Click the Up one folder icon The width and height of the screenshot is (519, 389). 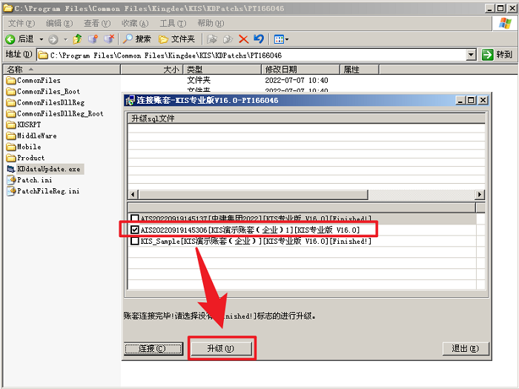tap(77, 39)
